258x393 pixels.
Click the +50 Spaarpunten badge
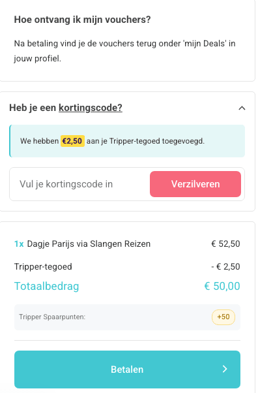tap(223, 317)
